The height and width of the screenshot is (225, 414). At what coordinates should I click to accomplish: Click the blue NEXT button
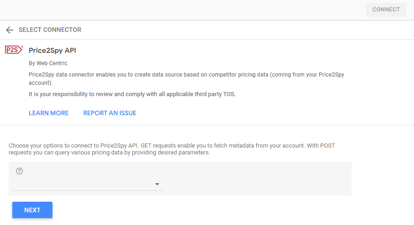pyautogui.click(x=32, y=210)
